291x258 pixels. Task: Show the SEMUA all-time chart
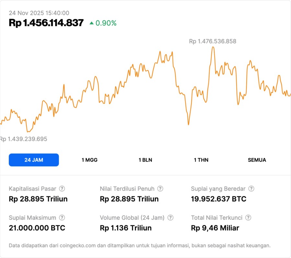(257, 160)
